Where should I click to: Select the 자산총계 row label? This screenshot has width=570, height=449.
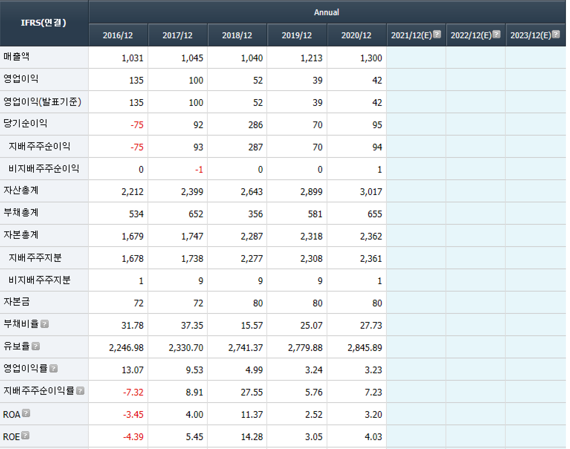click(x=21, y=191)
